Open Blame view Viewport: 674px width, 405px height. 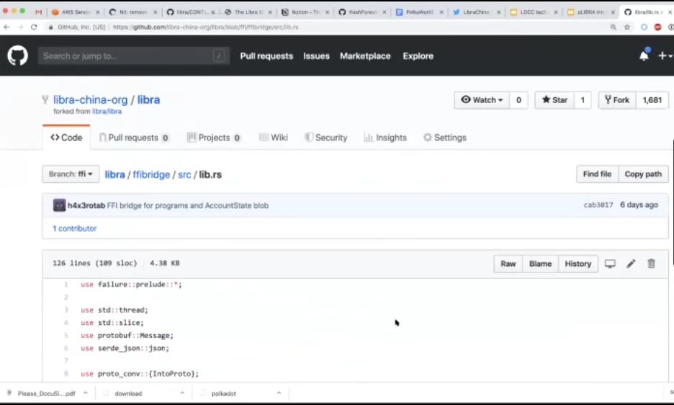[x=540, y=264]
